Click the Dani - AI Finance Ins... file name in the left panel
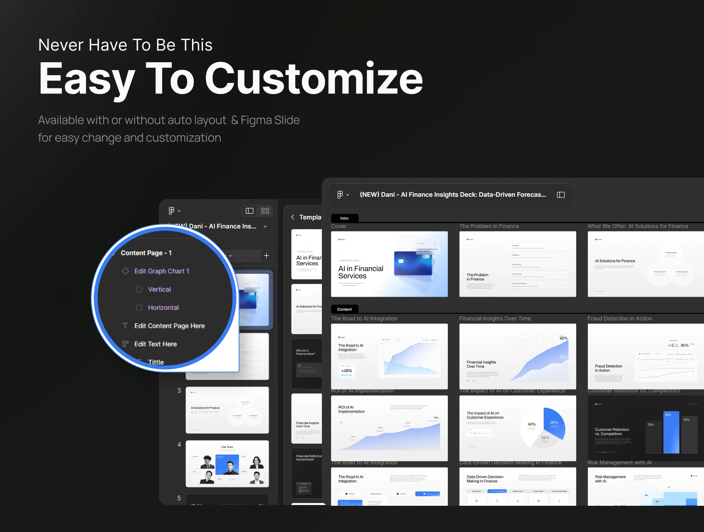Image resolution: width=704 pixels, height=532 pixels. click(x=223, y=226)
